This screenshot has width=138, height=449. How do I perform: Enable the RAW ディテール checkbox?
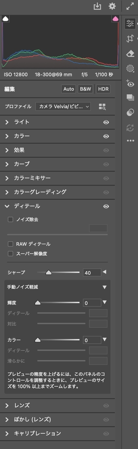10,244
